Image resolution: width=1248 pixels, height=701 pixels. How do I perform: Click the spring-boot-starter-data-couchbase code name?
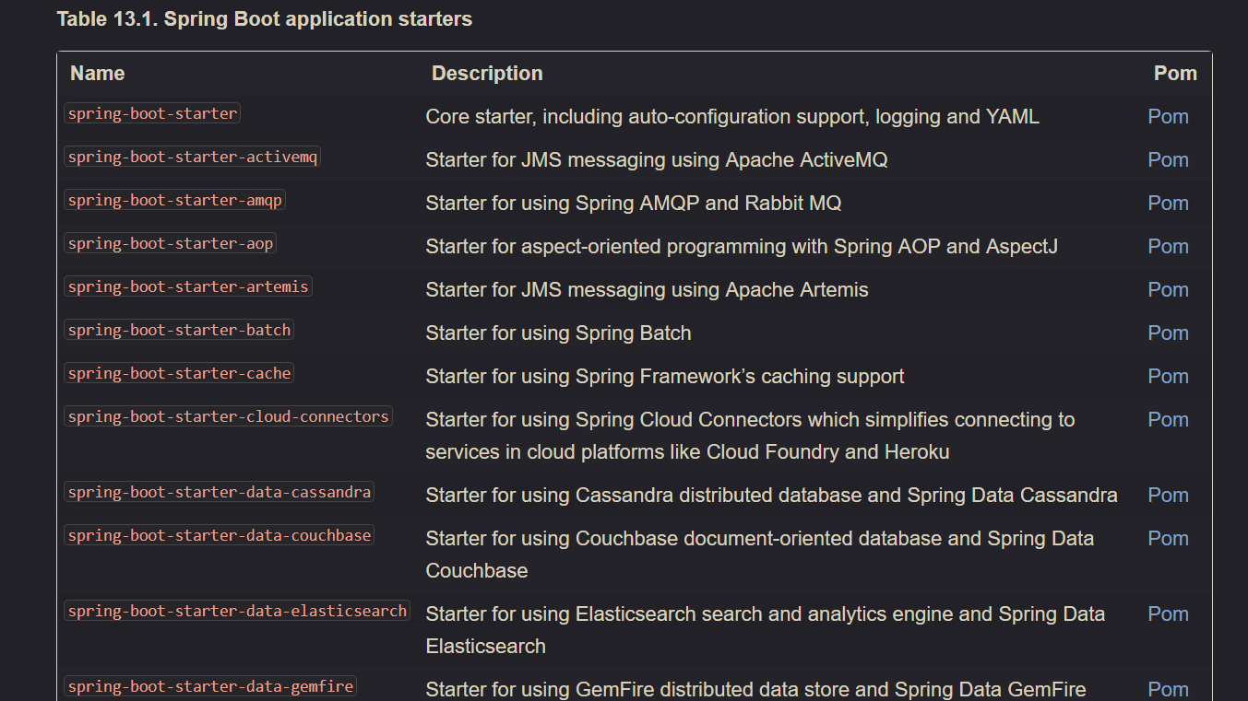click(x=220, y=535)
